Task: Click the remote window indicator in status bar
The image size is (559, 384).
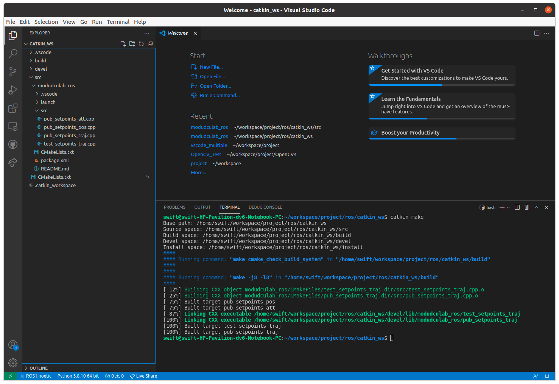Action: 10,376
